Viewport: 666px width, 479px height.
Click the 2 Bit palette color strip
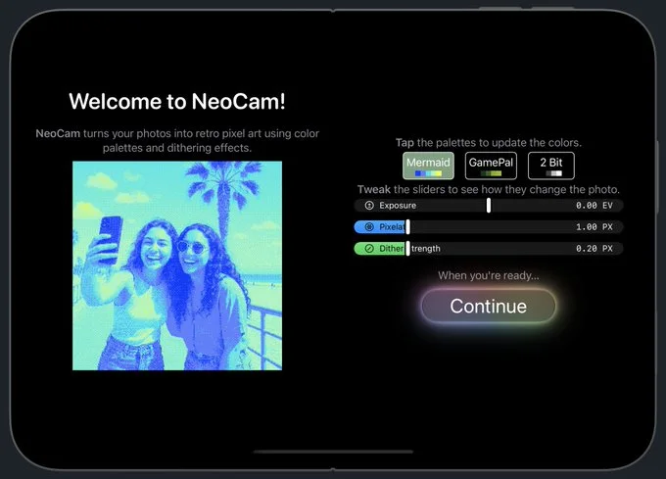coord(553,173)
